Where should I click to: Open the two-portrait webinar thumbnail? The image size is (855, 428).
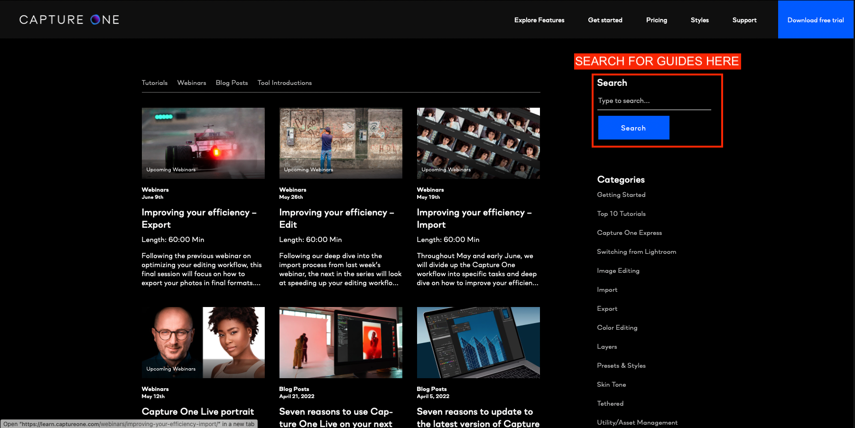[x=203, y=343]
